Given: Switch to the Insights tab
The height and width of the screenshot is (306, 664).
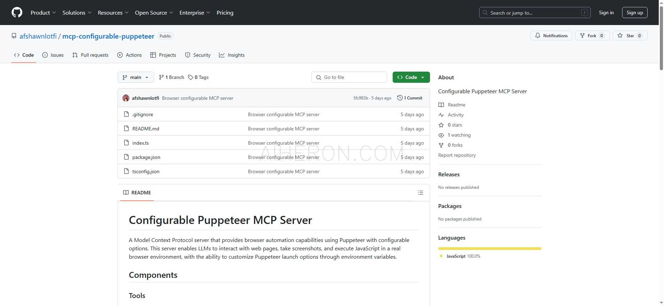Looking at the screenshot, I should click(232, 55).
